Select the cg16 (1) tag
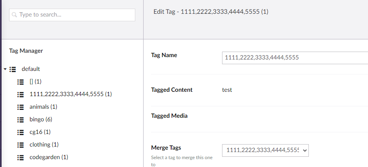This screenshot has width=368, height=167. tap(40, 132)
